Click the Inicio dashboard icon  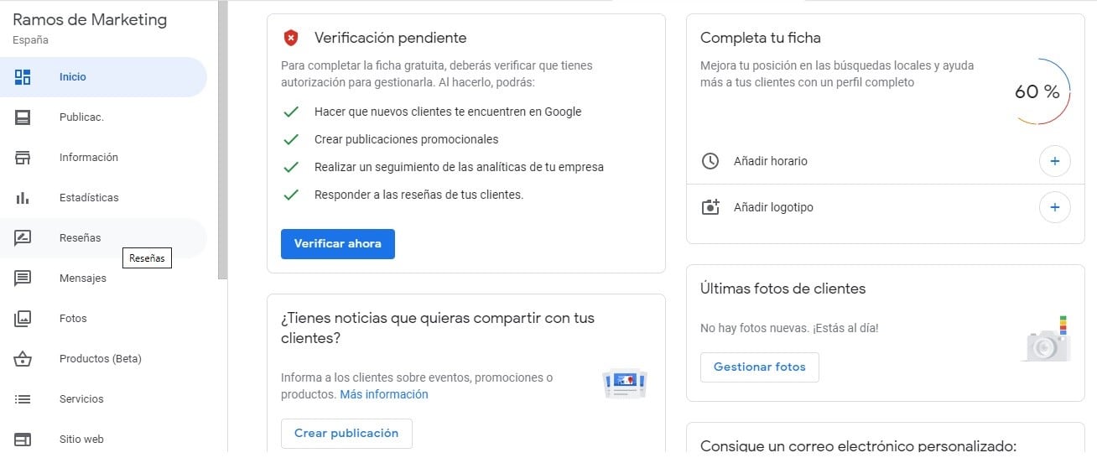point(23,77)
